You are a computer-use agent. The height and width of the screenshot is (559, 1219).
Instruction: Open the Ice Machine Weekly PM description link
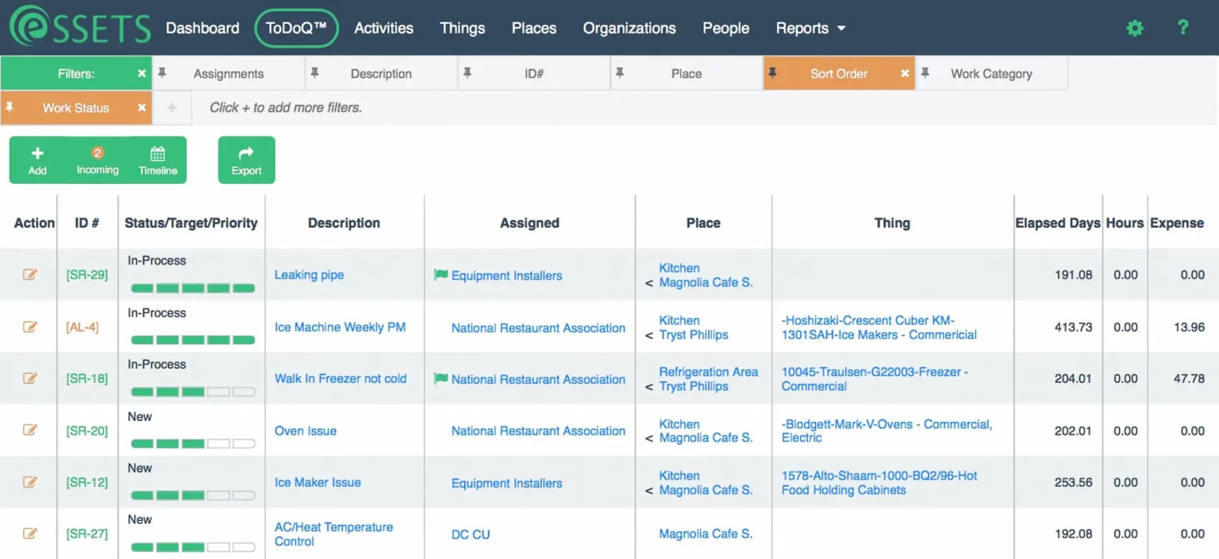point(340,327)
